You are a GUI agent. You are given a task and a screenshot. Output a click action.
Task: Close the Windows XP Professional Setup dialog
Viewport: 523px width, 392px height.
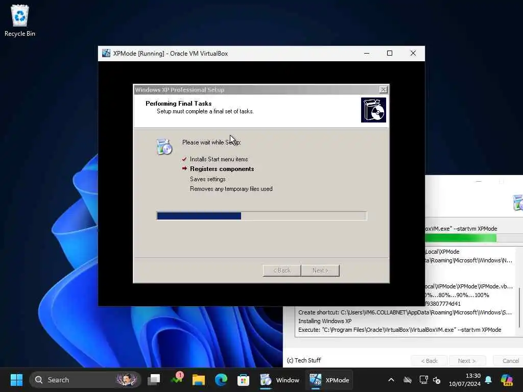pyautogui.click(x=384, y=90)
